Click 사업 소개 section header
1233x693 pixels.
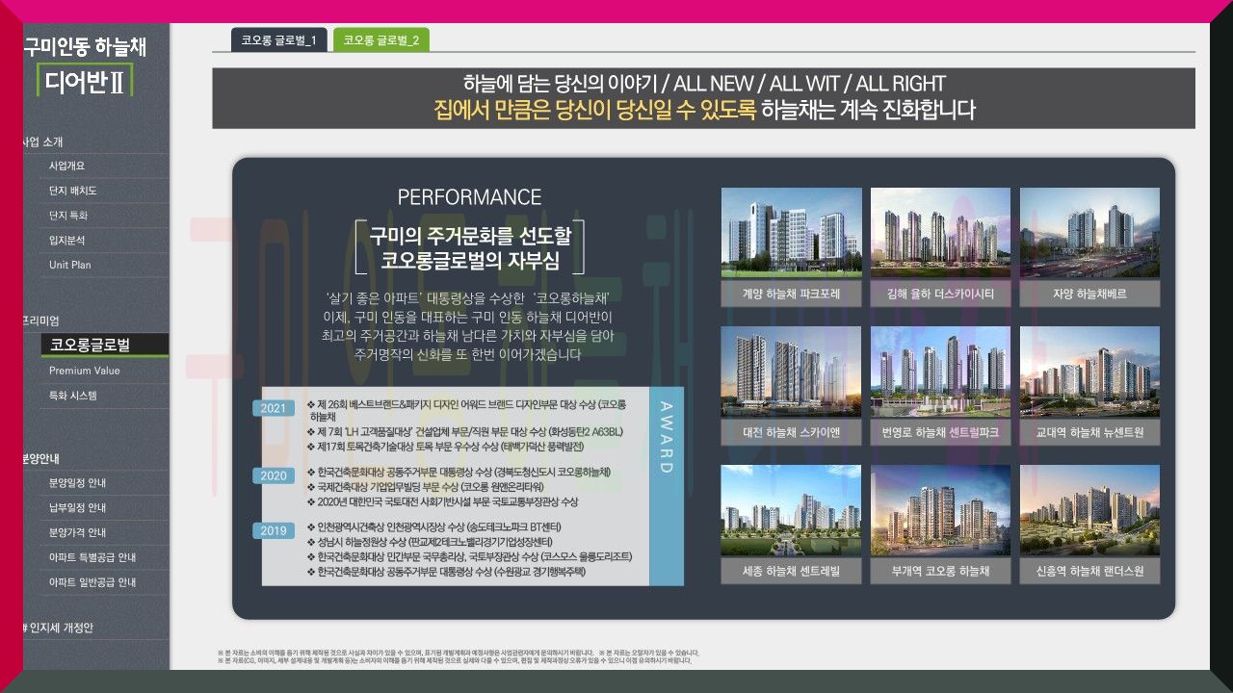(43, 141)
